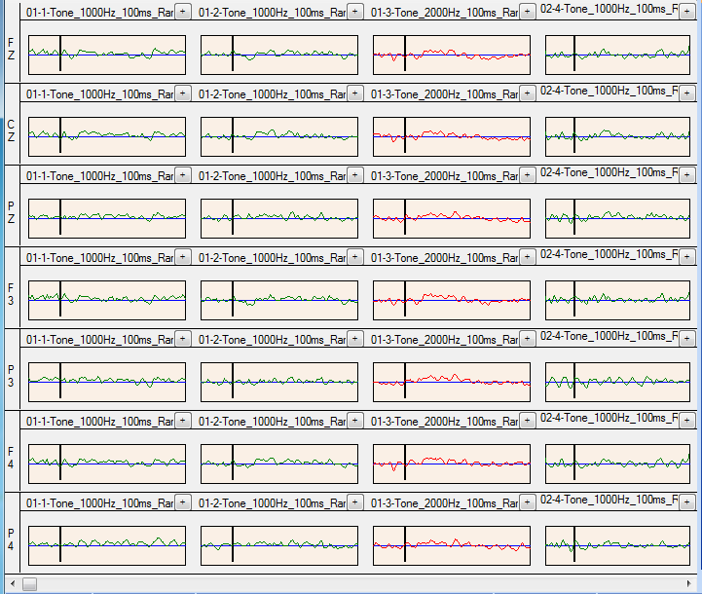This screenshot has height=594, width=702.
Task: Pick the PZ 01-2-Tone waveform plot
Action: 279,218
